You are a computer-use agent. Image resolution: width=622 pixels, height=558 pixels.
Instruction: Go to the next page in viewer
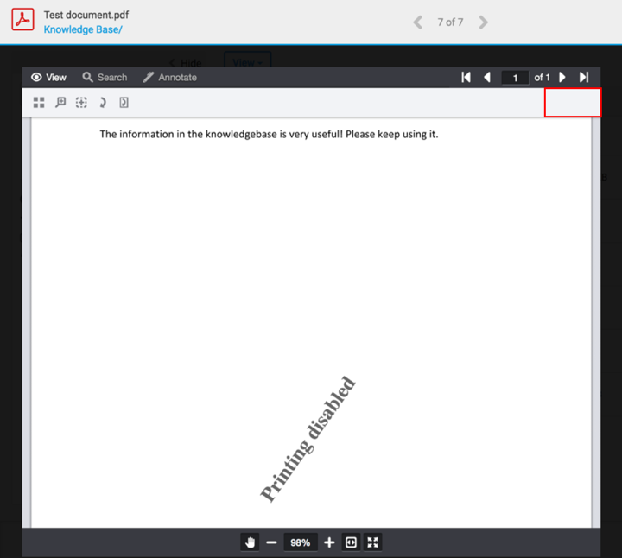tap(562, 78)
